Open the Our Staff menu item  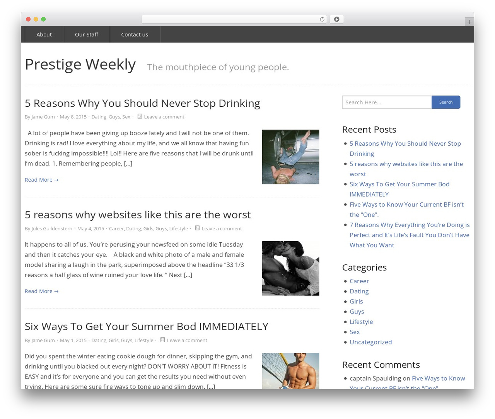click(87, 34)
